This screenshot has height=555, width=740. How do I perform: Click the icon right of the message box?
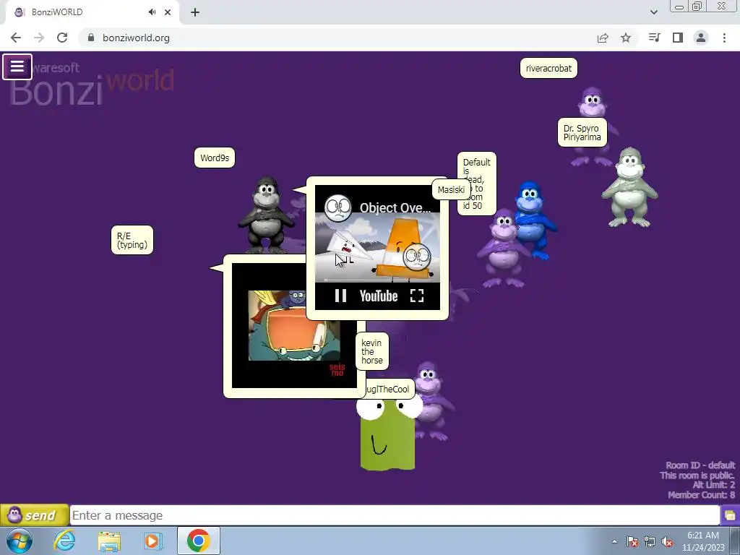[x=730, y=515]
